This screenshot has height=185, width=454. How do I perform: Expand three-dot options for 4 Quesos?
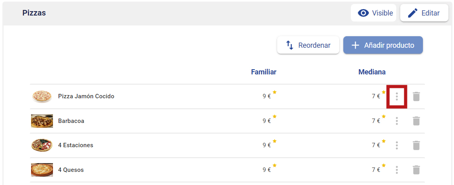tap(397, 169)
